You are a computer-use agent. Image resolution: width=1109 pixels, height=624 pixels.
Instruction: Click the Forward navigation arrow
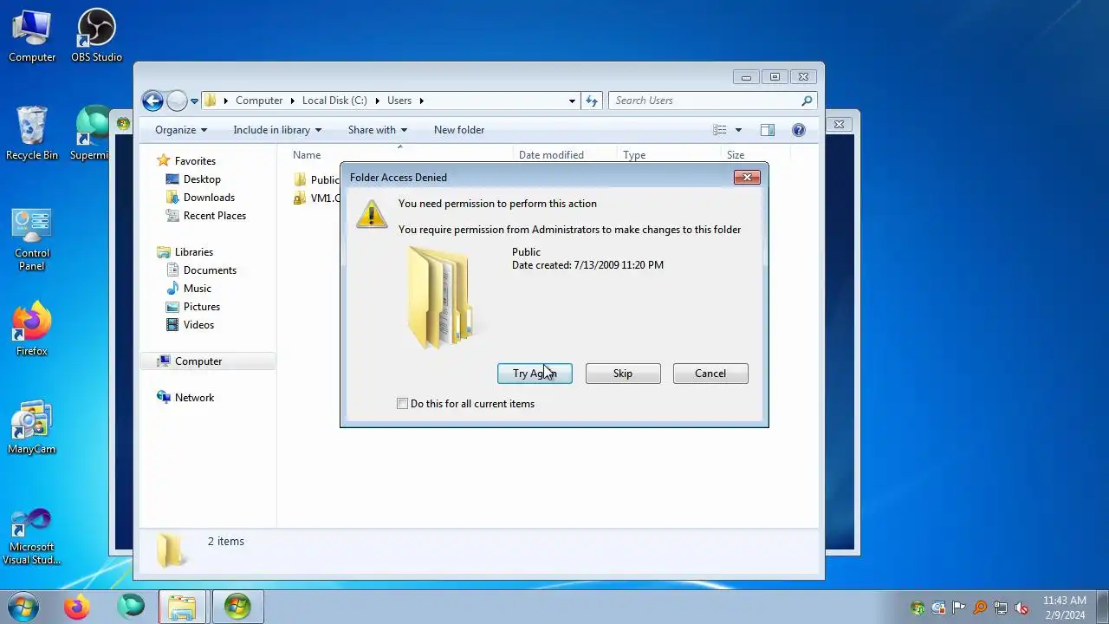click(x=177, y=101)
